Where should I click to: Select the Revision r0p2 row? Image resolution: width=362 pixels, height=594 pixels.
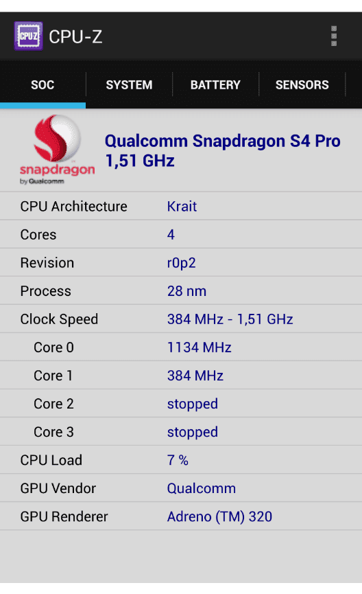[181, 262]
